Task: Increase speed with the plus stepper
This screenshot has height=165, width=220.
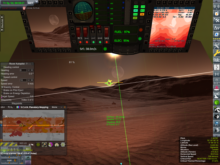Action: click(x=32, y=80)
